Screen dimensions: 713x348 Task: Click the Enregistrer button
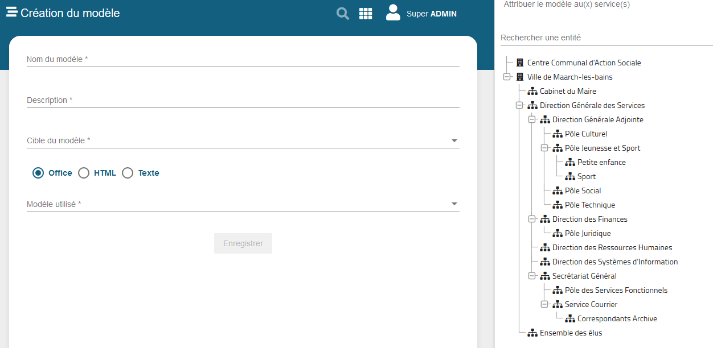(x=243, y=243)
